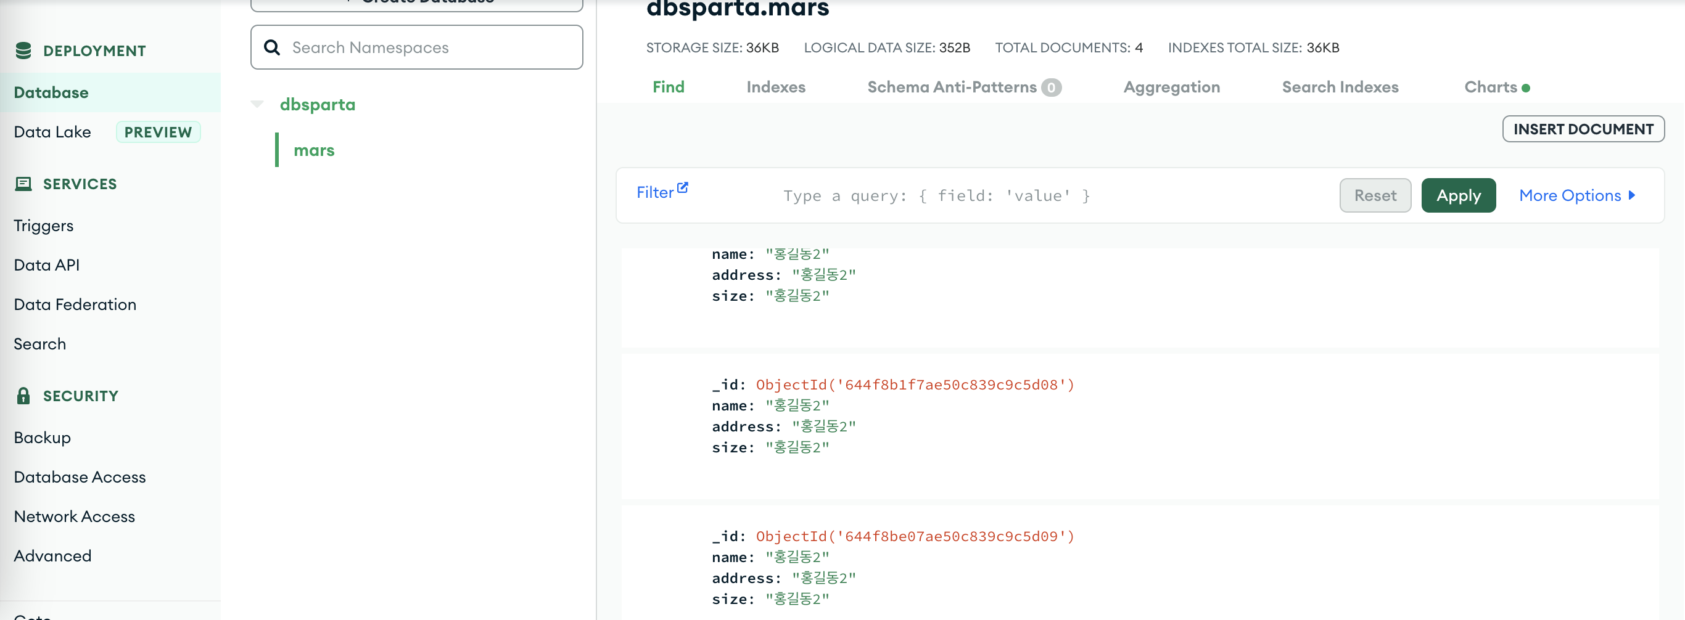This screenshot has width=1685, height=620.
Task: Click the search magnifier icon in Namespaces
Action: point(272,47)
